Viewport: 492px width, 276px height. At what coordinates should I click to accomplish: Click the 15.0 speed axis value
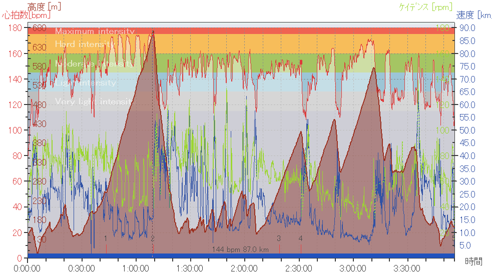[467, 220]
